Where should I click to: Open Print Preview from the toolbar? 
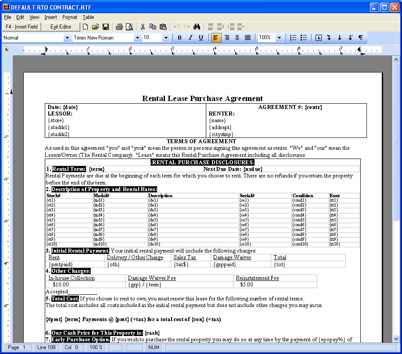click(129, 27)
